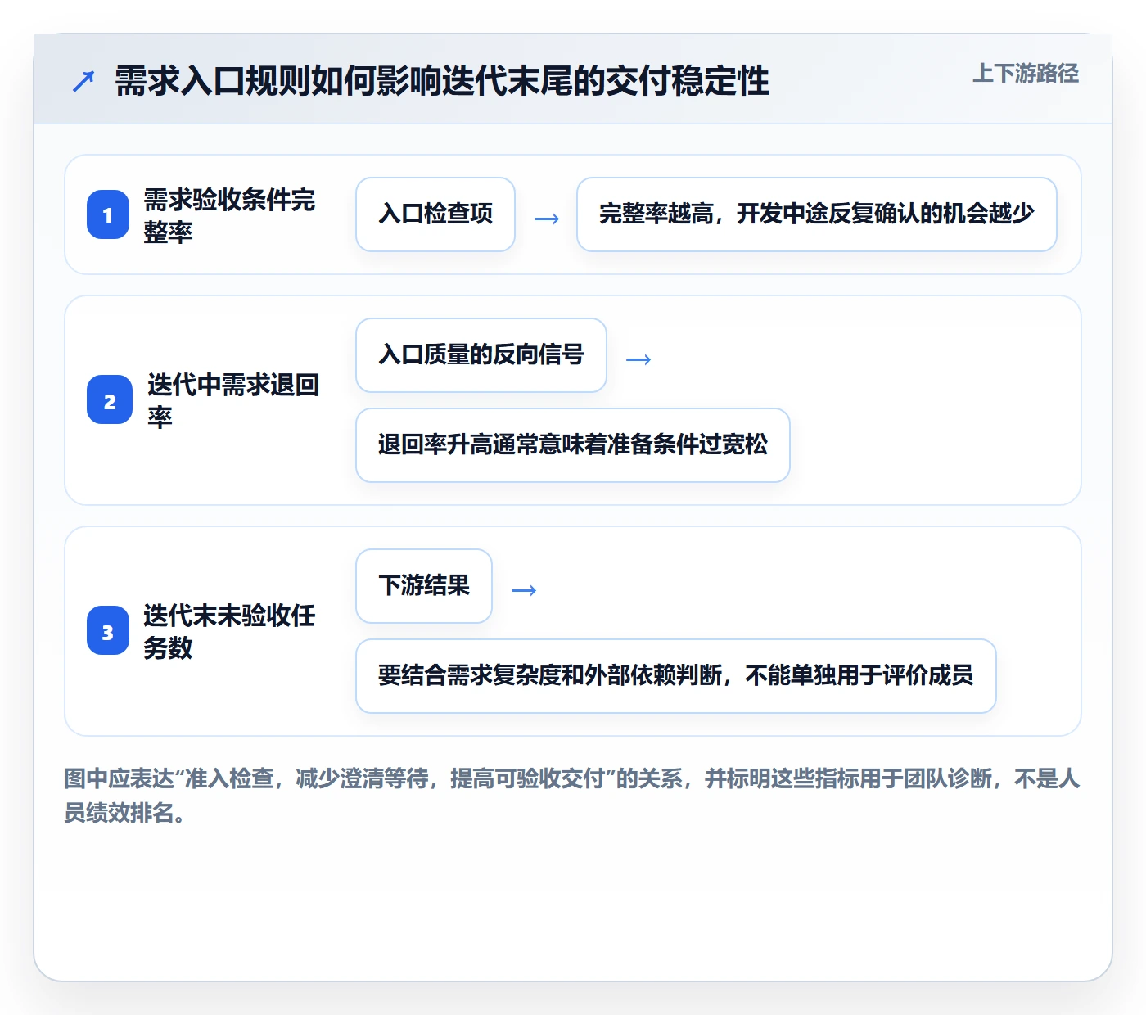Click the 要结合需求复杂度和外部依赖判断 chip

(x=676, y=676)
